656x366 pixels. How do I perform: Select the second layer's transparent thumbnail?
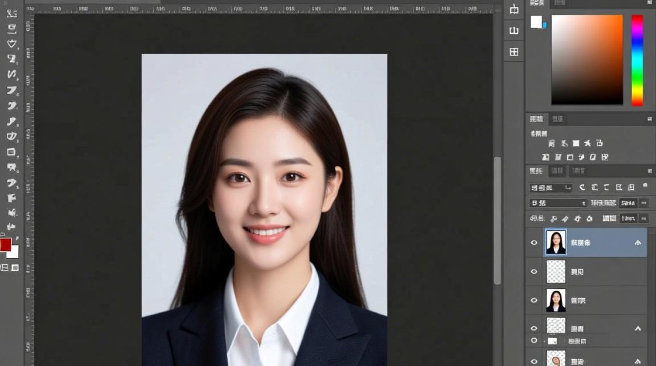(556, 271)
